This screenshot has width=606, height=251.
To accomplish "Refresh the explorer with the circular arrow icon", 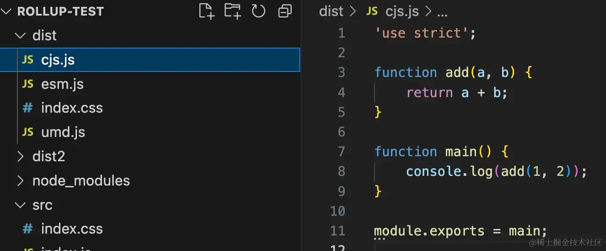I will 259,11.
